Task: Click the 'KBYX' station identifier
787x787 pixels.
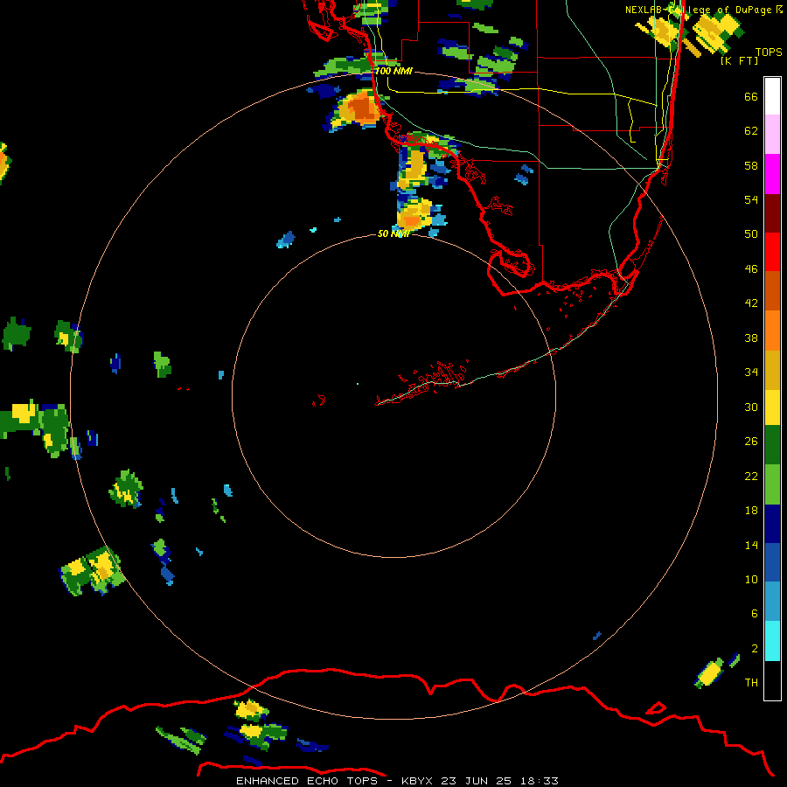Action: (417, 781)
